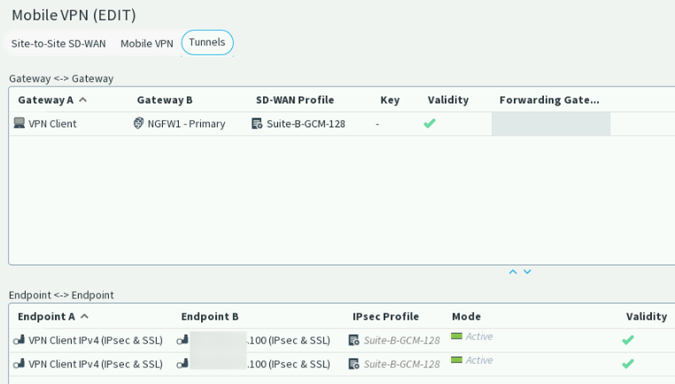This screenshot has width=675, height=384.
Task: Click the gateway table Validity column header
Action: [448, 100]
